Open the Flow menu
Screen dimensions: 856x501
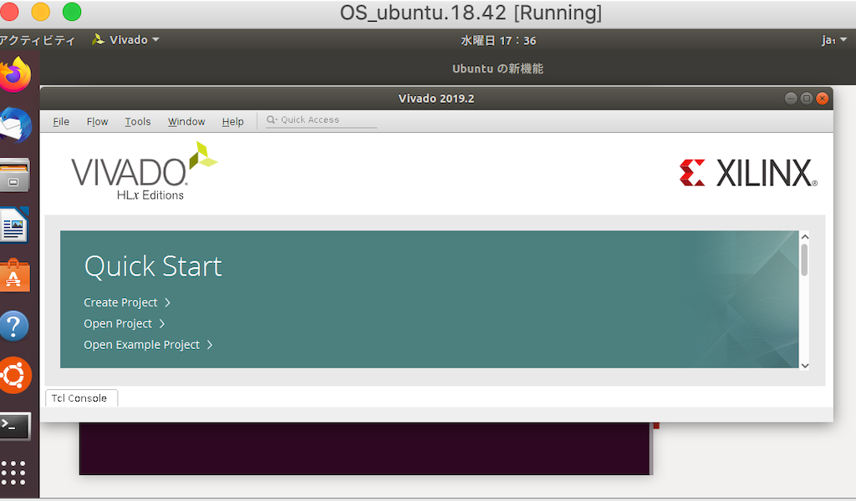(97, 122)
